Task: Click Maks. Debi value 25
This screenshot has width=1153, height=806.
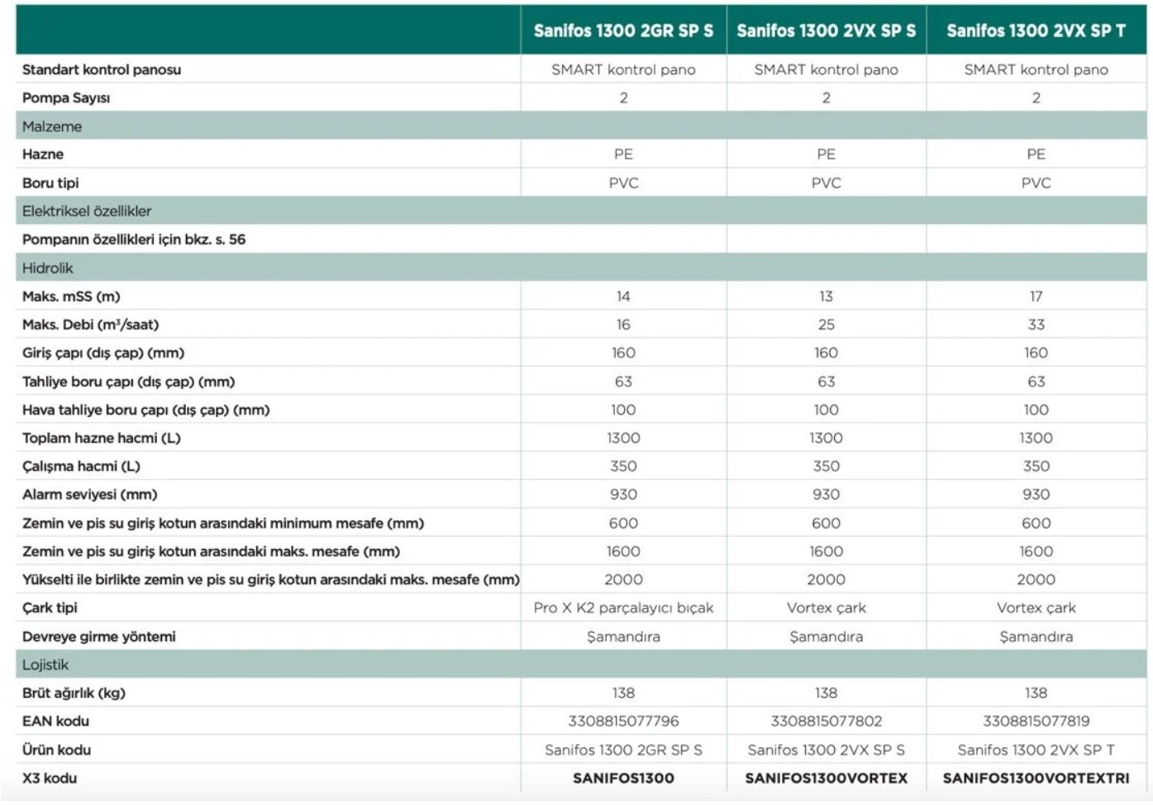Action: (826, 325)
